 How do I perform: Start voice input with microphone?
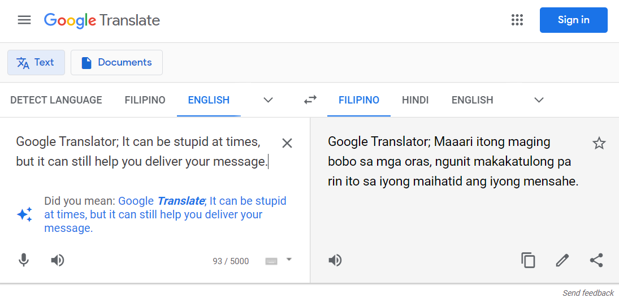coord(24,260)
